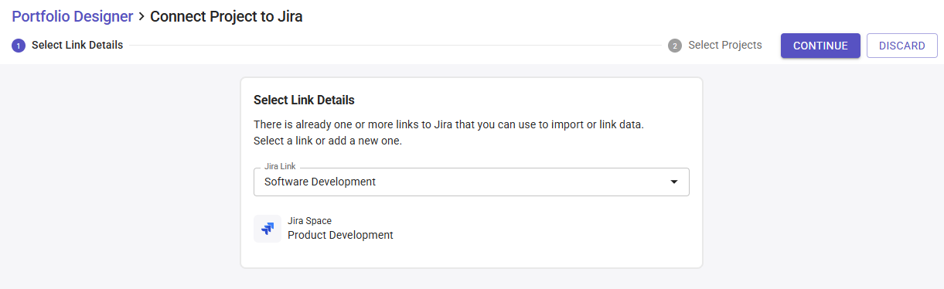944x289 pixels.
Task: Click 'Connect Project to Jira' title text
Action: (227, 15)
